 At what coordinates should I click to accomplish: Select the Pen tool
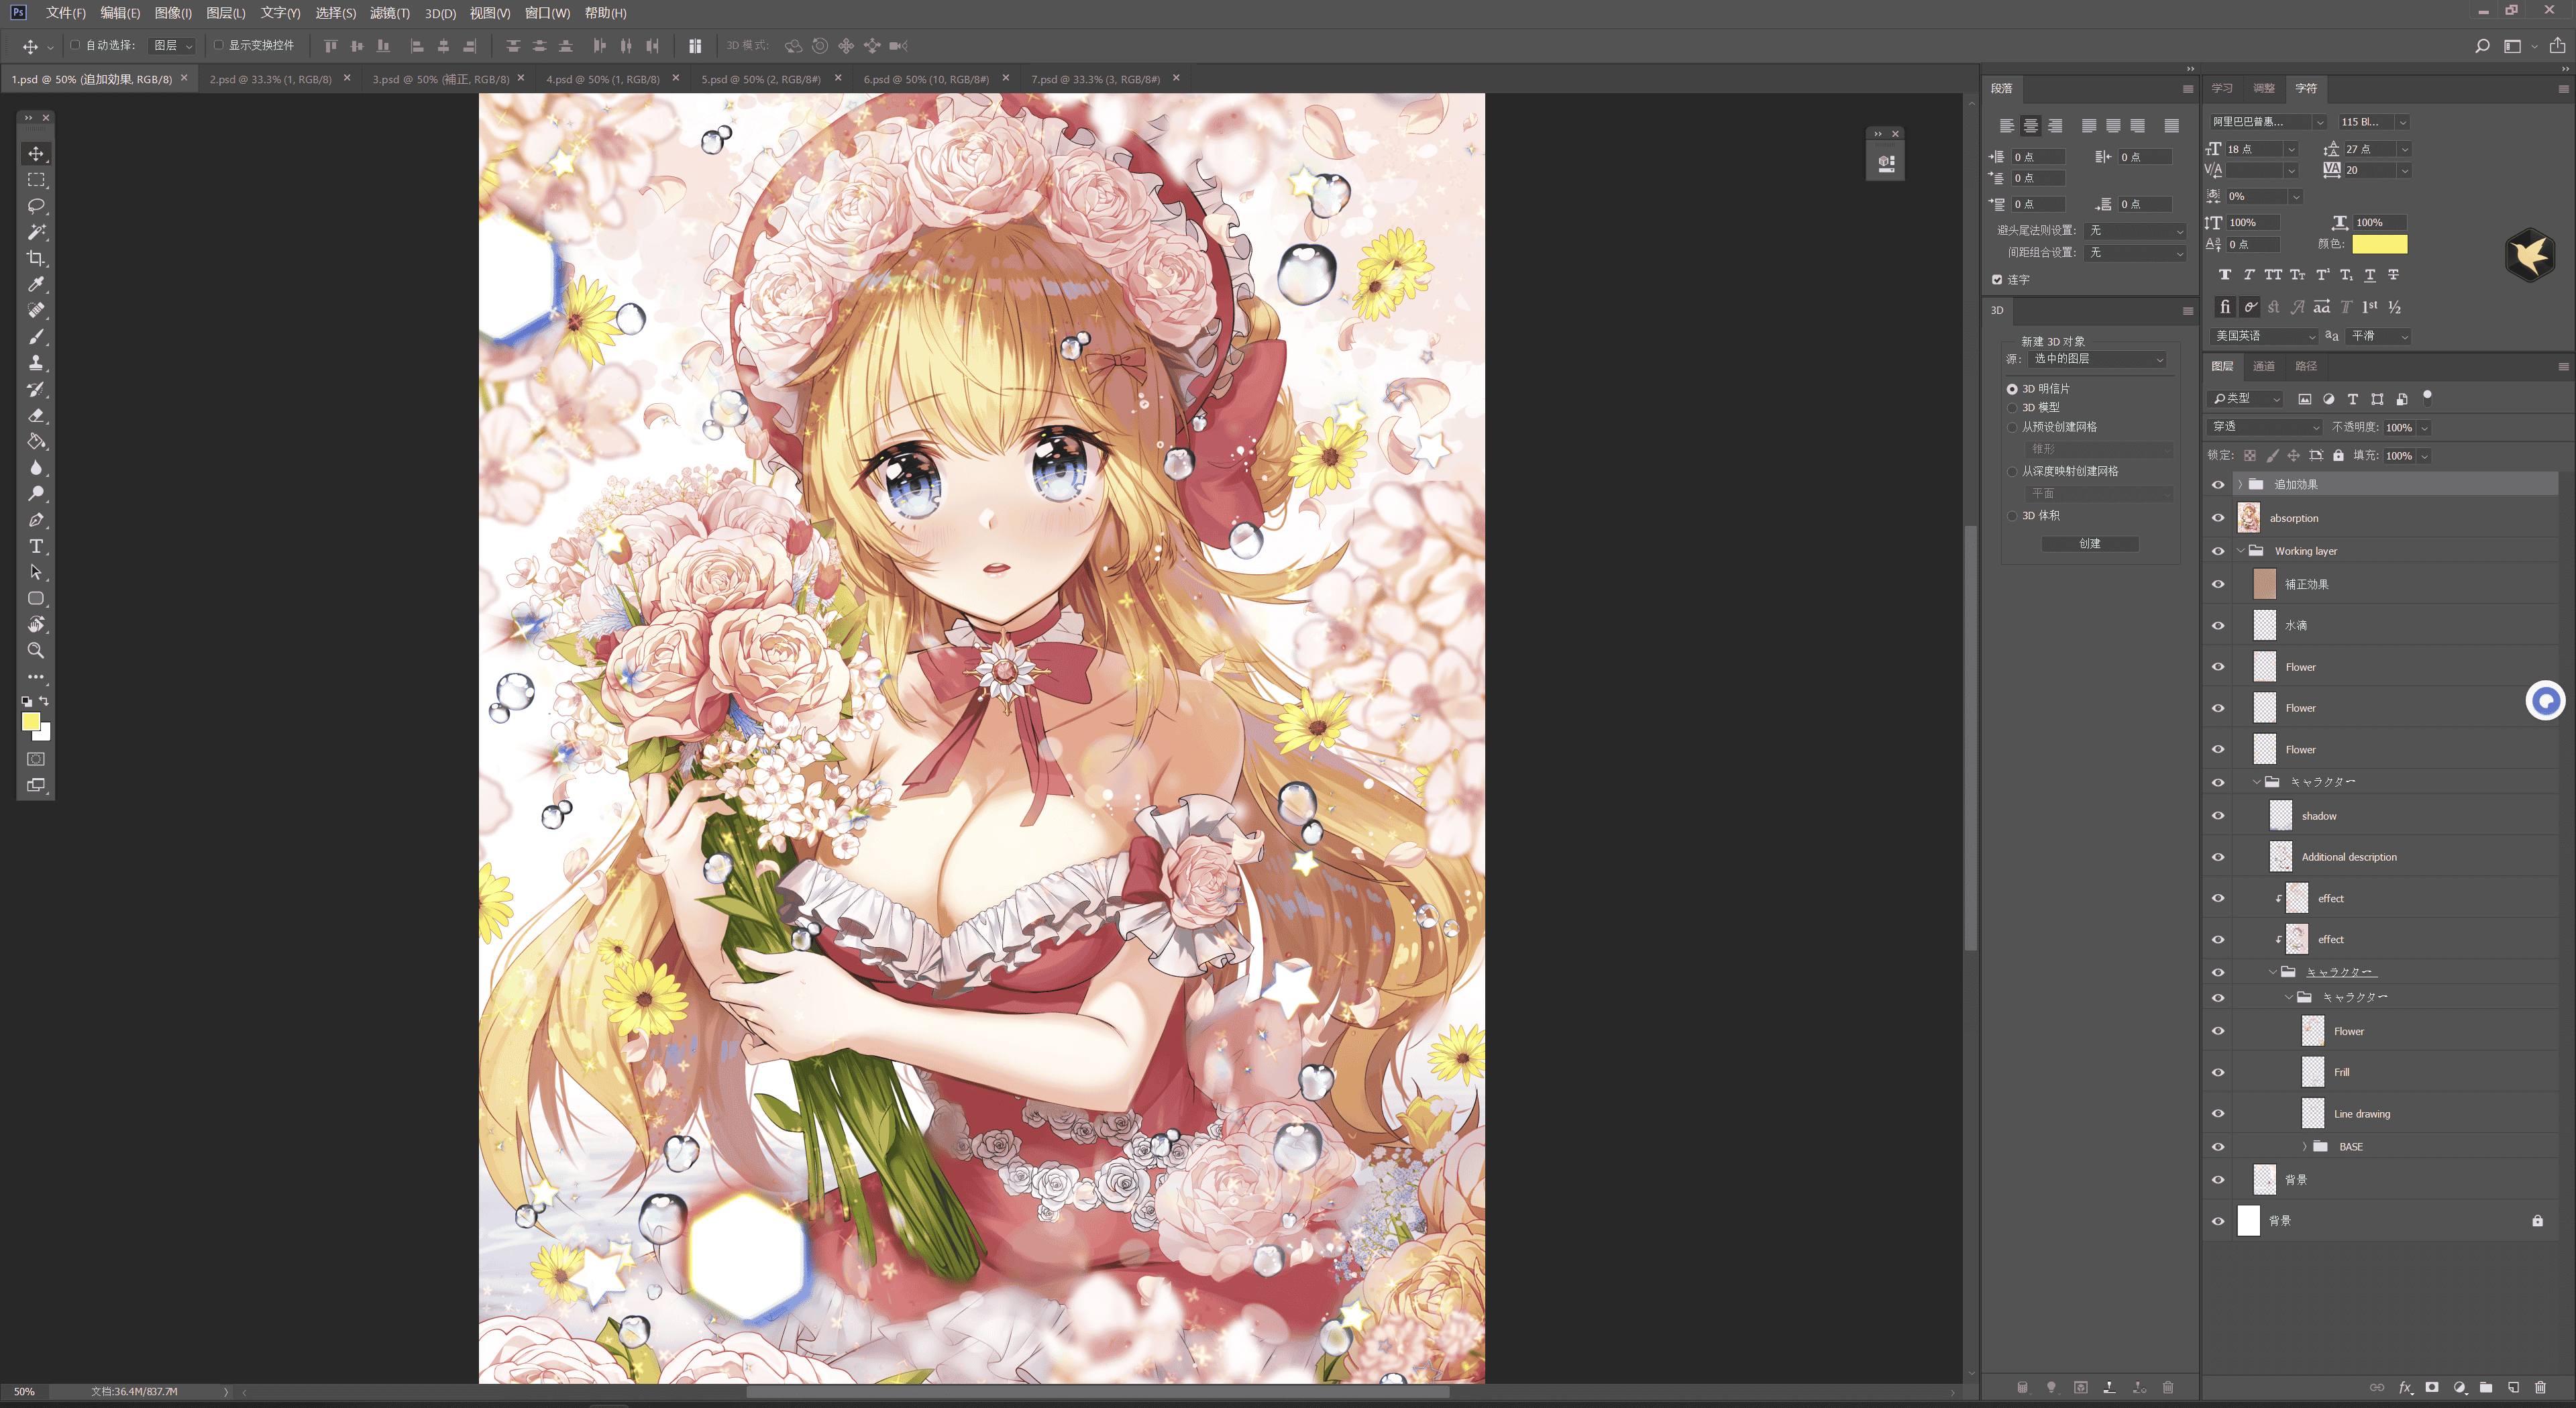click(x=36, y=520)
